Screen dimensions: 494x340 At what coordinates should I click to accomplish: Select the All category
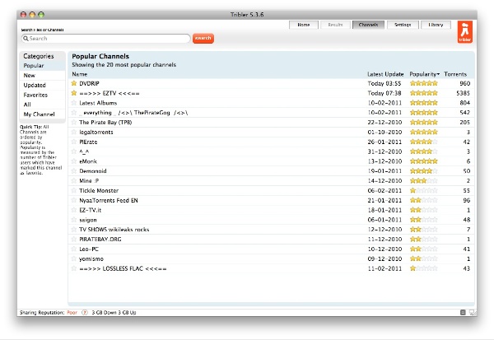(42, 105)
